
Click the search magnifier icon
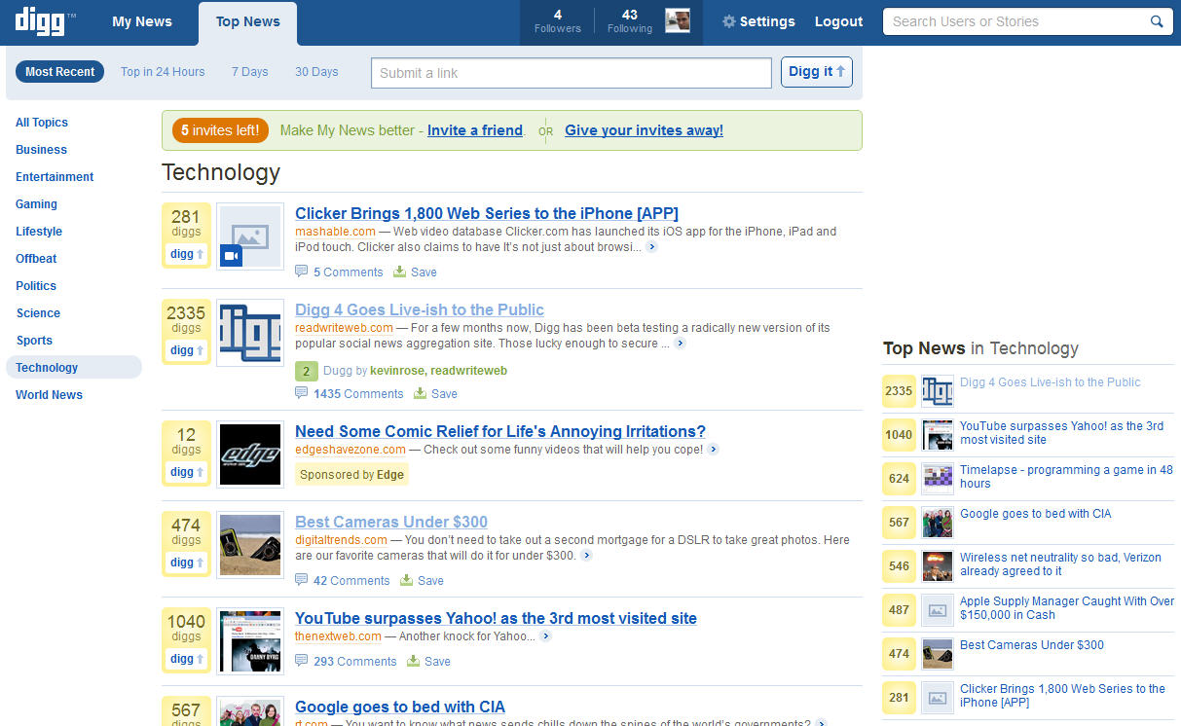pos(1157,21)
